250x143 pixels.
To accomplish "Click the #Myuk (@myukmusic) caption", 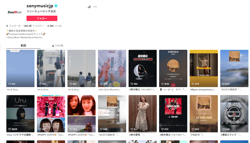I will click(203, 90).
